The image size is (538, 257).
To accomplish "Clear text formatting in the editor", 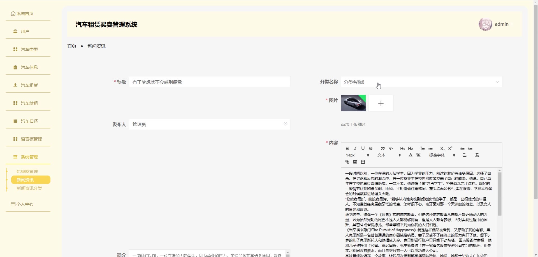I will 477,155.
